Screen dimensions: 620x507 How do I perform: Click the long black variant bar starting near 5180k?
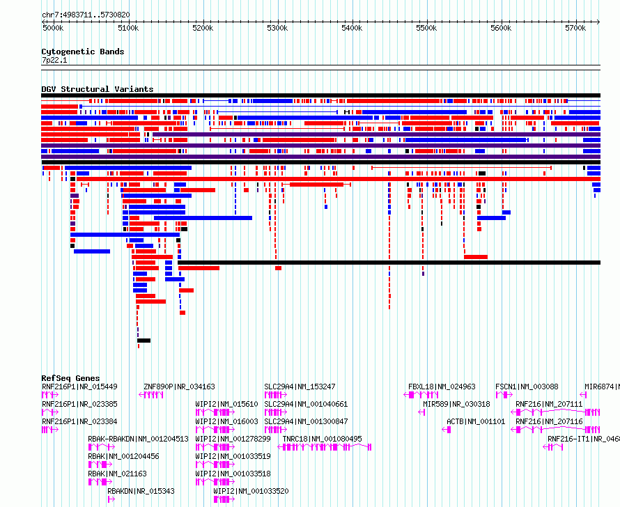[389, 263]
